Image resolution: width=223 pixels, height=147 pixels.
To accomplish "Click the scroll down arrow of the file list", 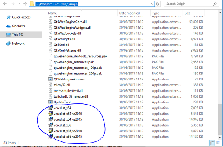I will pyautogui.click(x=220, y=137).
